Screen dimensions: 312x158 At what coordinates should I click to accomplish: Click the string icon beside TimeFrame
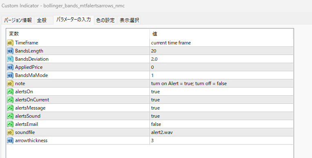point(10,43)
